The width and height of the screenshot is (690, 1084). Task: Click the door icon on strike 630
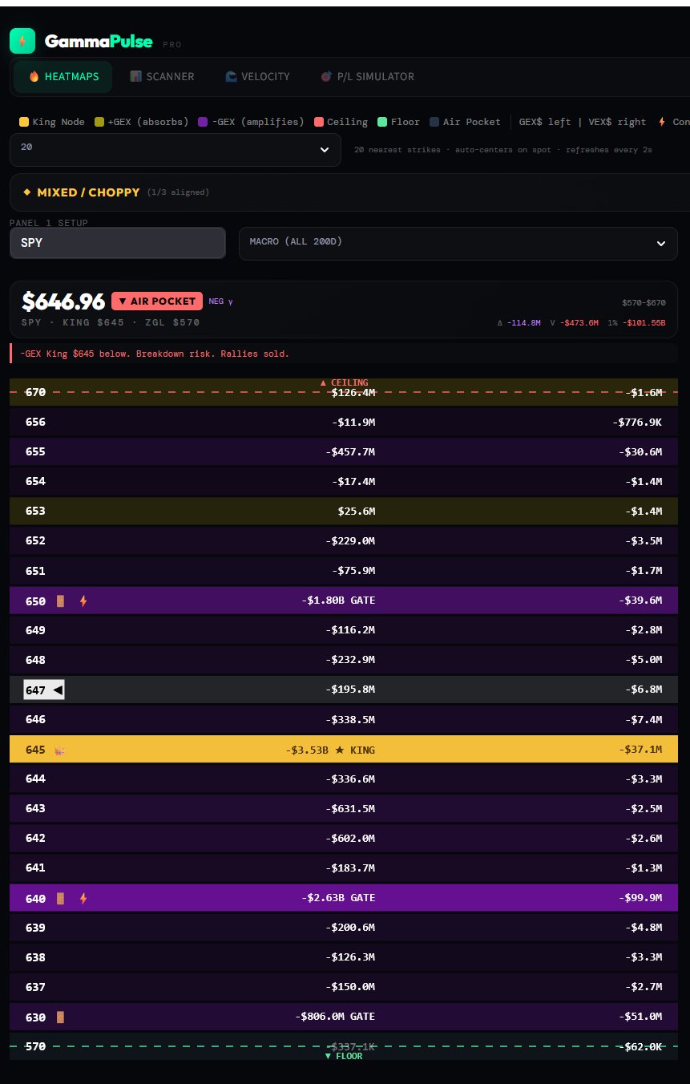[60, 1017]
